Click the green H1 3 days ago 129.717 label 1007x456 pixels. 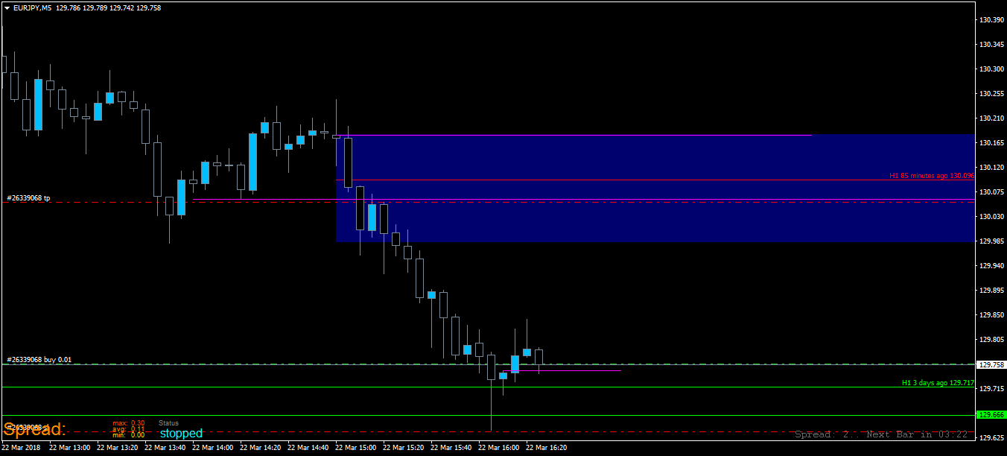[938, 383]
